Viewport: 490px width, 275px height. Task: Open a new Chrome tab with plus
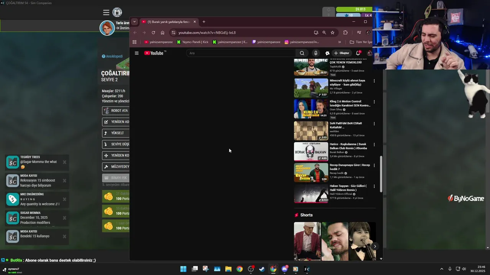click(x=204, y=22)
